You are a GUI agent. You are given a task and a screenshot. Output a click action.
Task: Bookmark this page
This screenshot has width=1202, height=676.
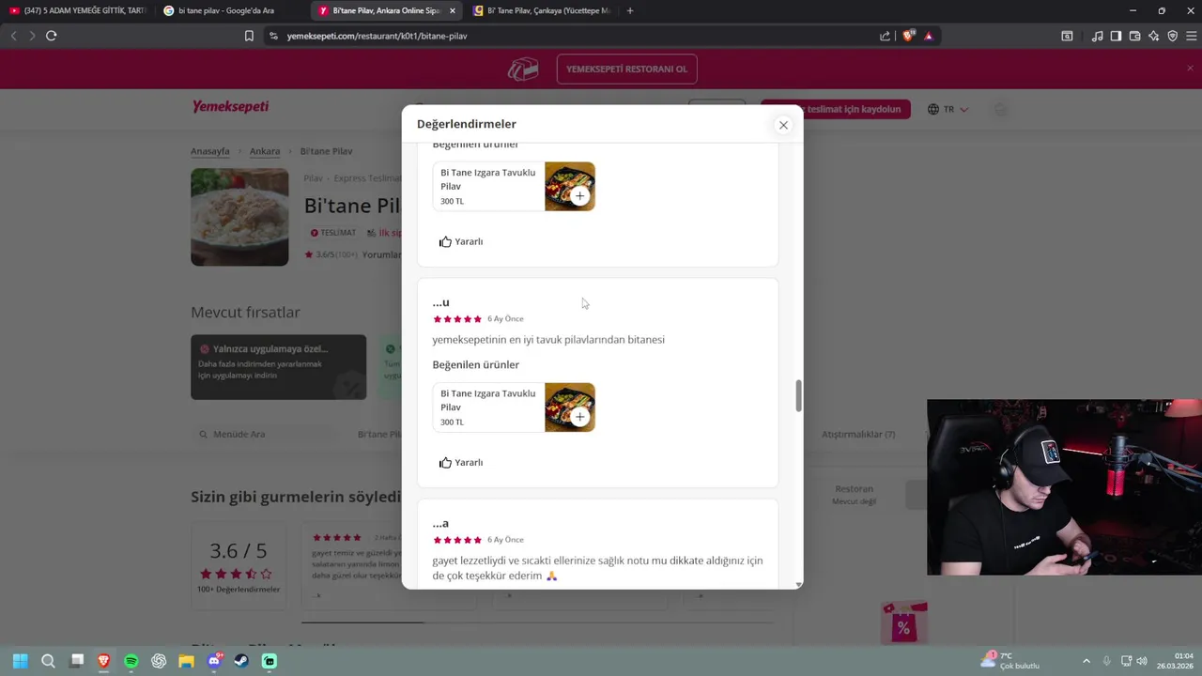pos(249,36)
